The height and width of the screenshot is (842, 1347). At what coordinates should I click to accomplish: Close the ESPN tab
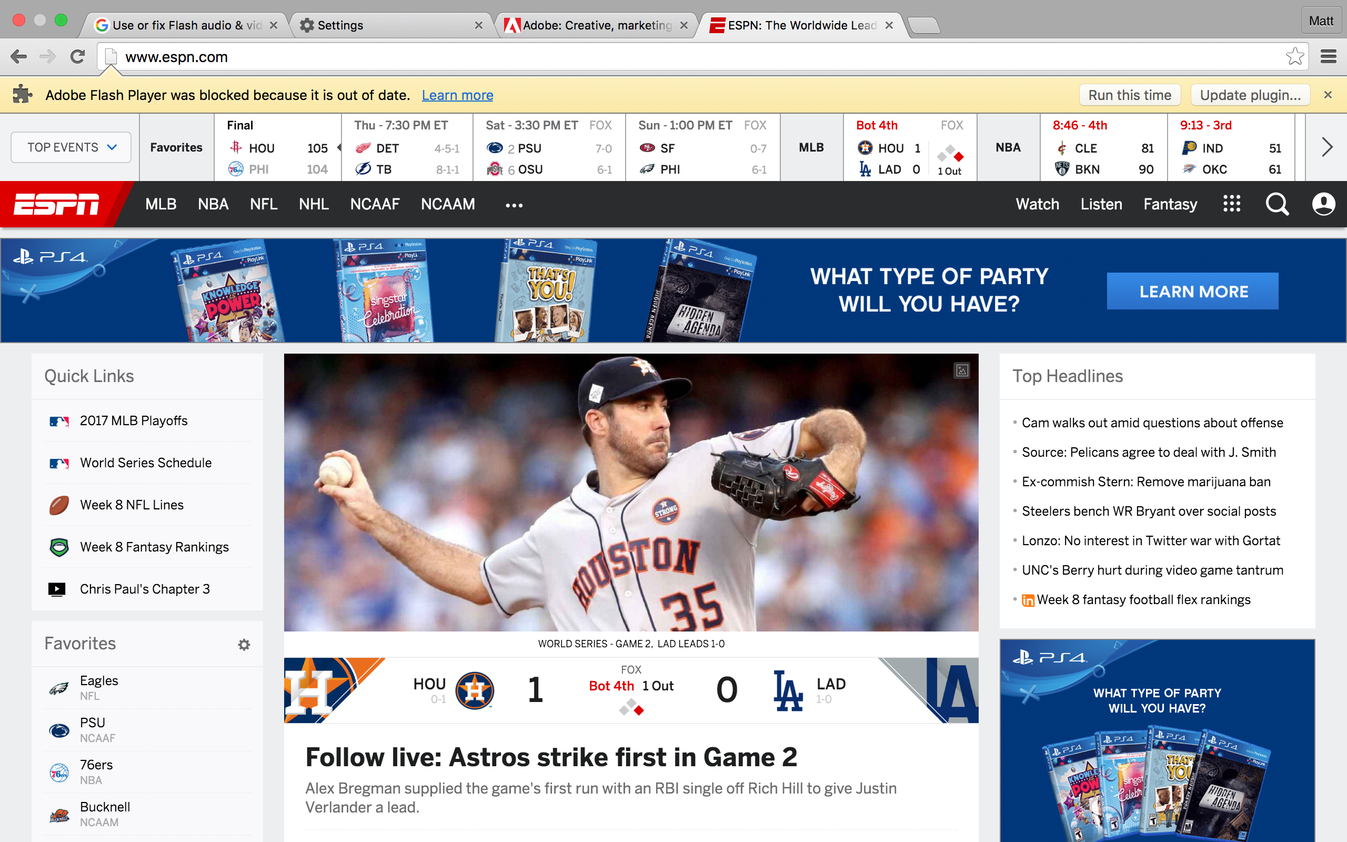[x=889, y=25]
